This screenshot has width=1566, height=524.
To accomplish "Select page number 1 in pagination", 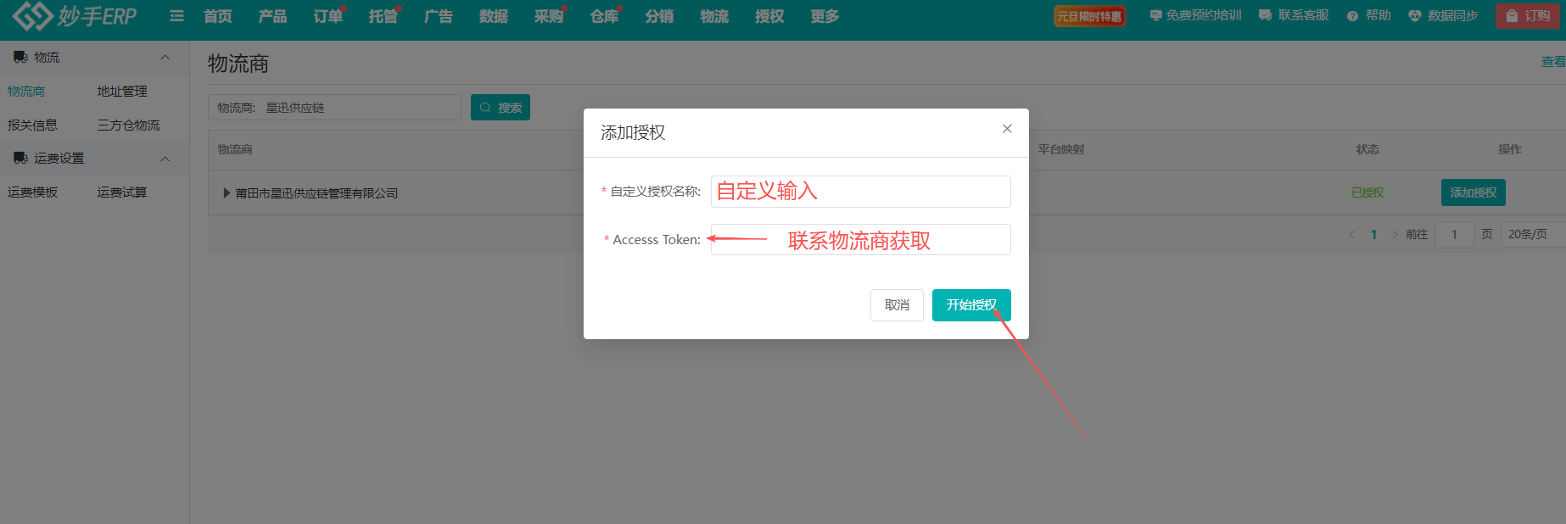I will point(1373,235).
